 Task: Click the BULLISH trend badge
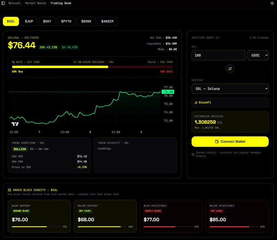[x=20, y=149]
